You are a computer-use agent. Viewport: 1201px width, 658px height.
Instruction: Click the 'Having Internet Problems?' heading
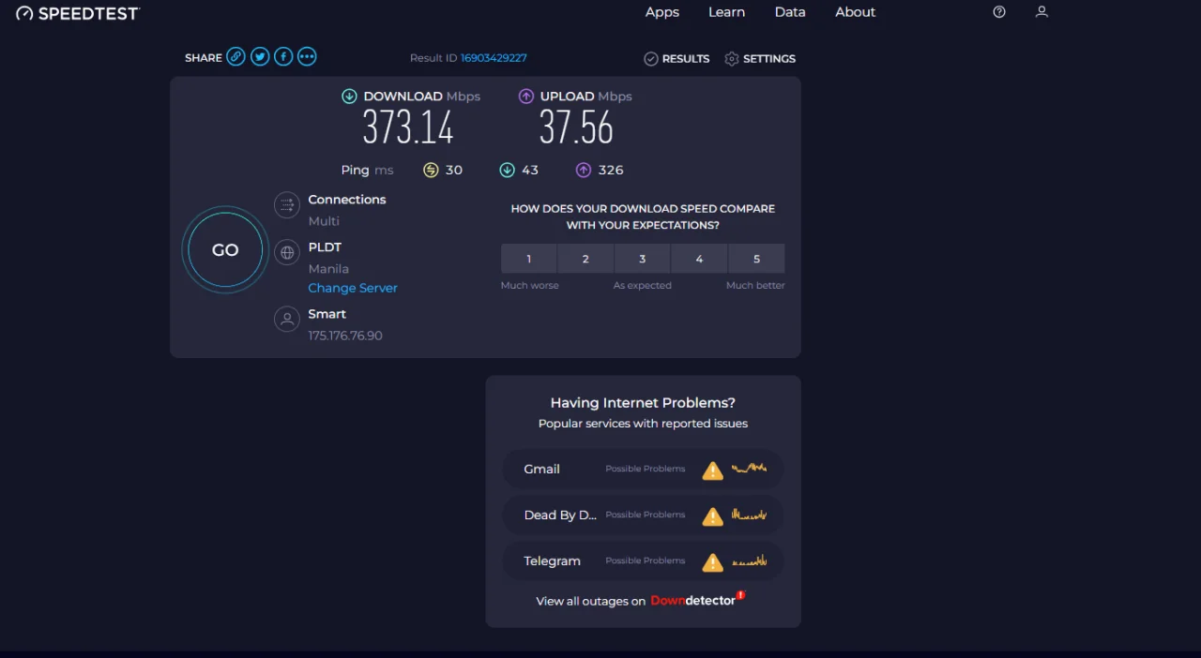tap(643, 403)
